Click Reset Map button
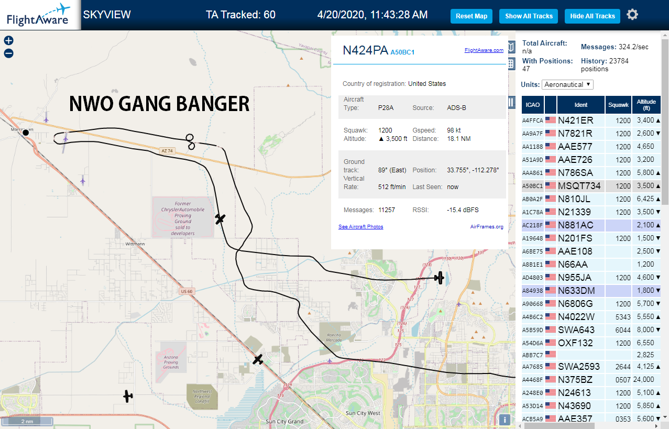The height and width of the screenshot is (429, 669). pos(471,16)
